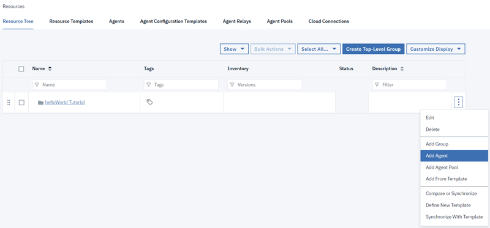The height and width of the screenshot is (228, 490).
Task: Sort by the Name column arrows
Action: (x=50, y=68)
